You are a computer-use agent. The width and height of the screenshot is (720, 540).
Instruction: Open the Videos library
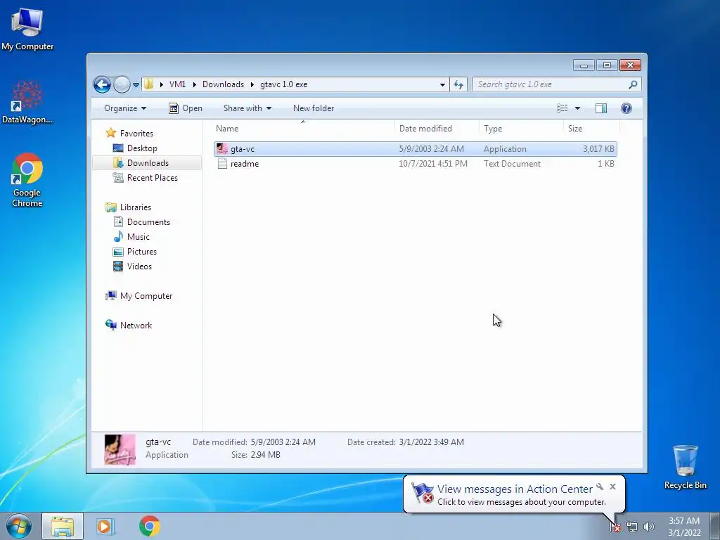point(139,266)
